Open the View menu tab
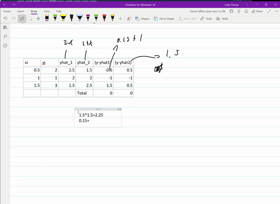 tap(46, 11)
